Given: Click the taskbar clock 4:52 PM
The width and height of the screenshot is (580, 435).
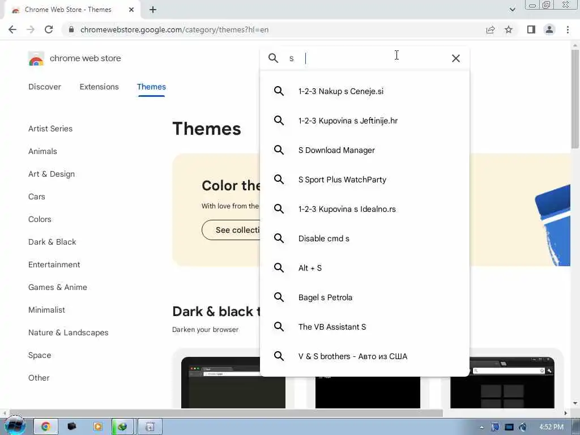Looking at the screenshot, I should [x=551, y=427].
